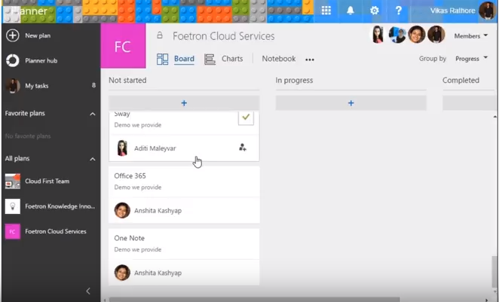Viewport: 499px width, 302px height.
Task: Click the Completed column header
Action: click(x=461, y=80)
